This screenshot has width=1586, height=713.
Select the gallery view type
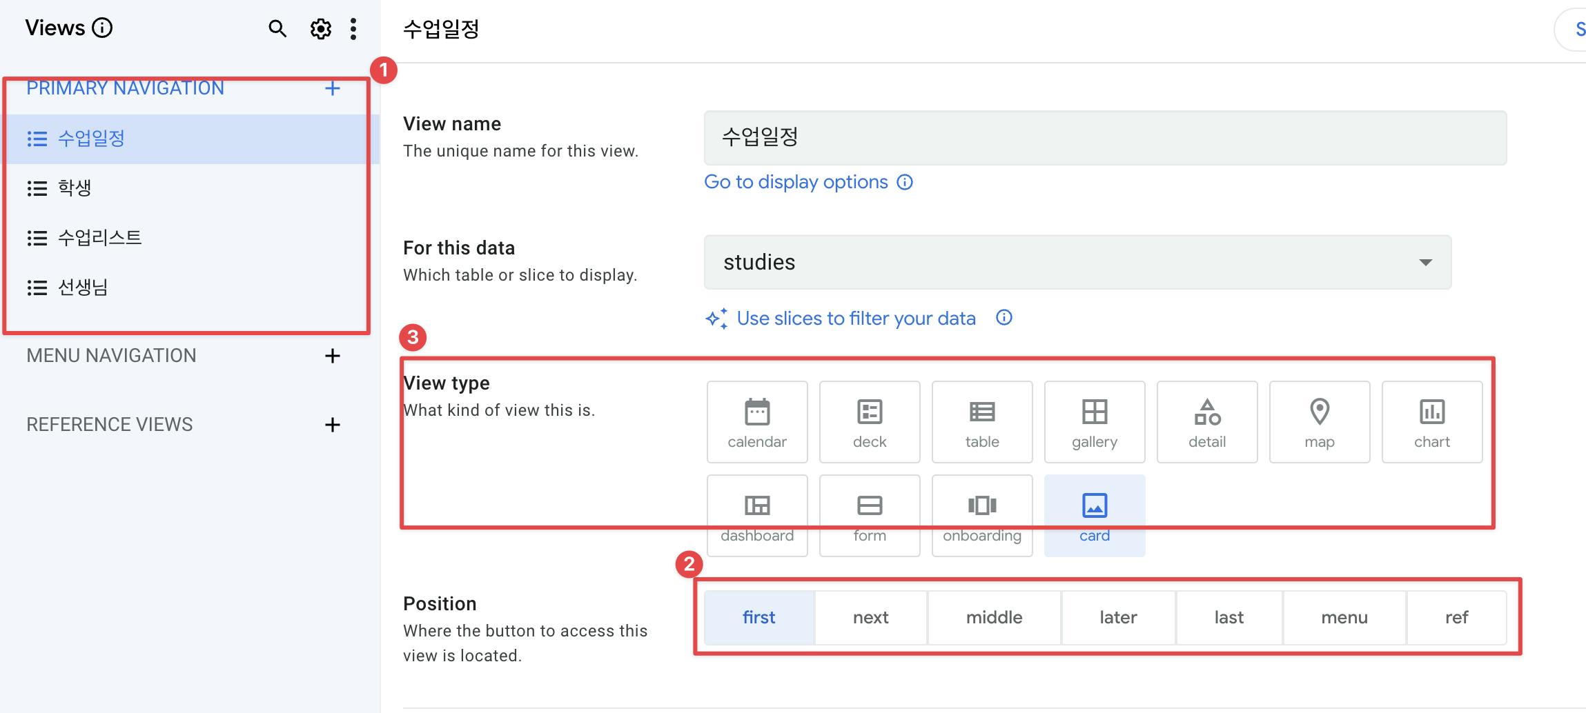[1094, 422]
